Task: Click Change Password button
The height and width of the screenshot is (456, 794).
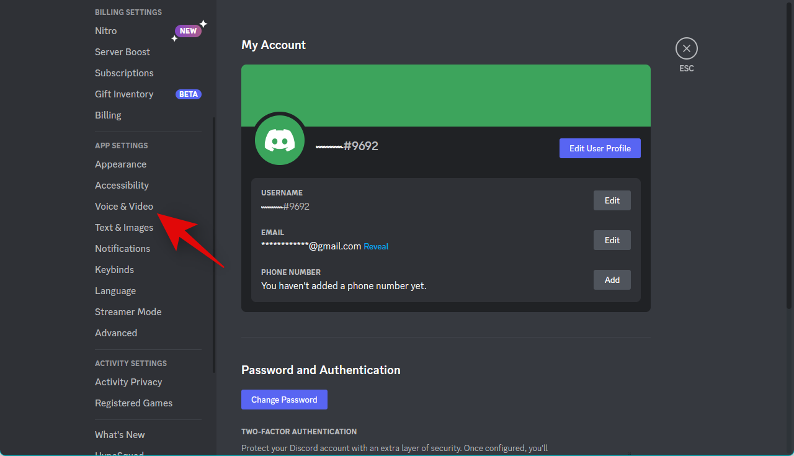Action: point(284,400)
